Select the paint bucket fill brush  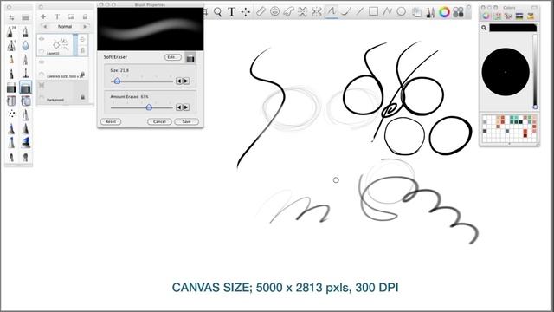click(x=11, y=101)
